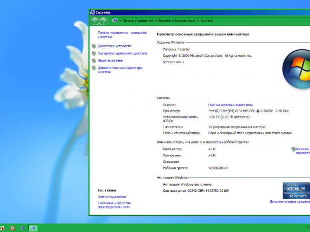Click the Активация Windows section header
This screenshot has height=232, width=310.
[172, 177]
